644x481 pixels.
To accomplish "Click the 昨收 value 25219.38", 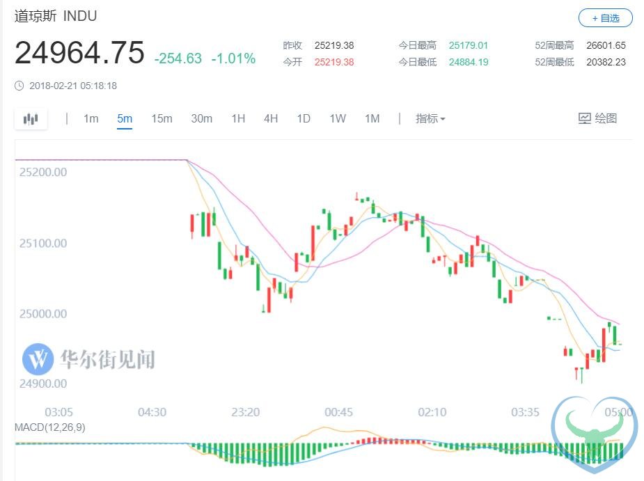I will 334,45.
